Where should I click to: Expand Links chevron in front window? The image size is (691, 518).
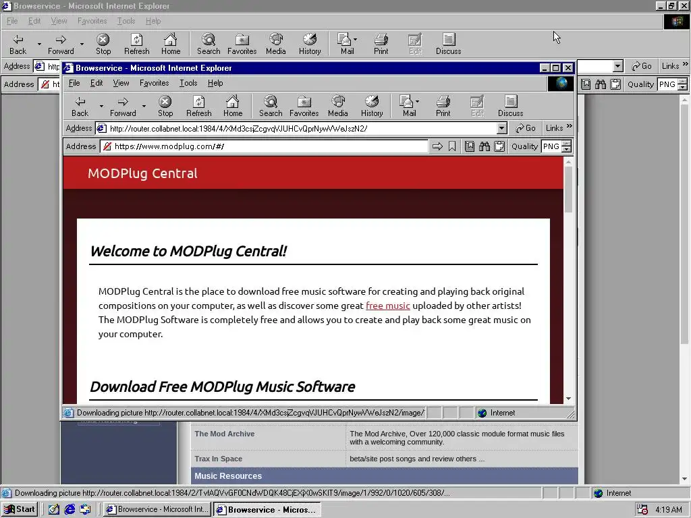[x=570, y=126]
